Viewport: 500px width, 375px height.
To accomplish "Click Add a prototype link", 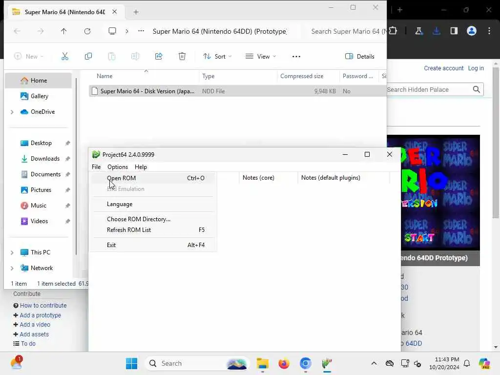I will (x=40, y=315).
